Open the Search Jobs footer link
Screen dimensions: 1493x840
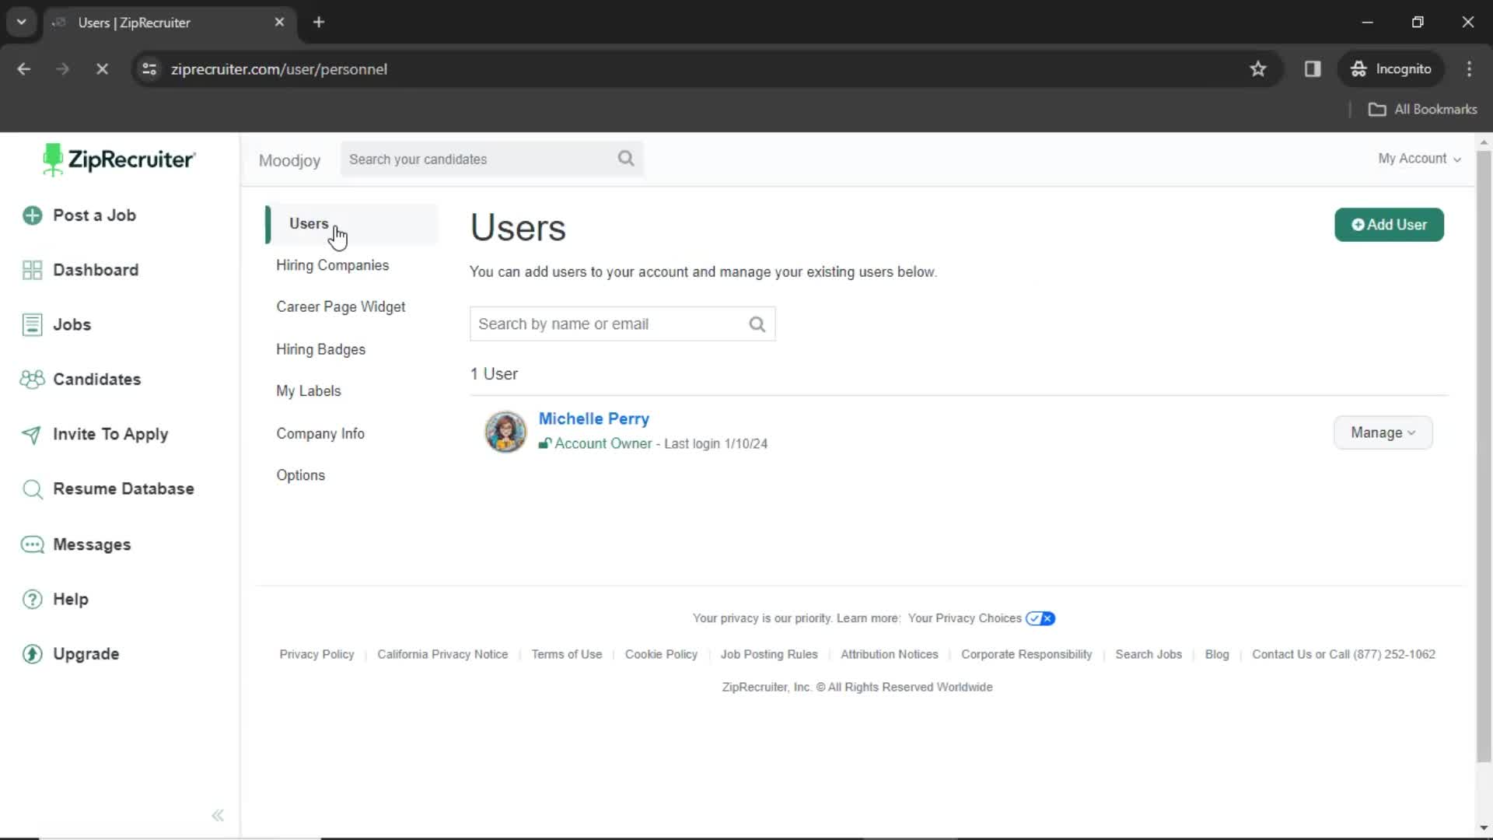point(1149,655)
